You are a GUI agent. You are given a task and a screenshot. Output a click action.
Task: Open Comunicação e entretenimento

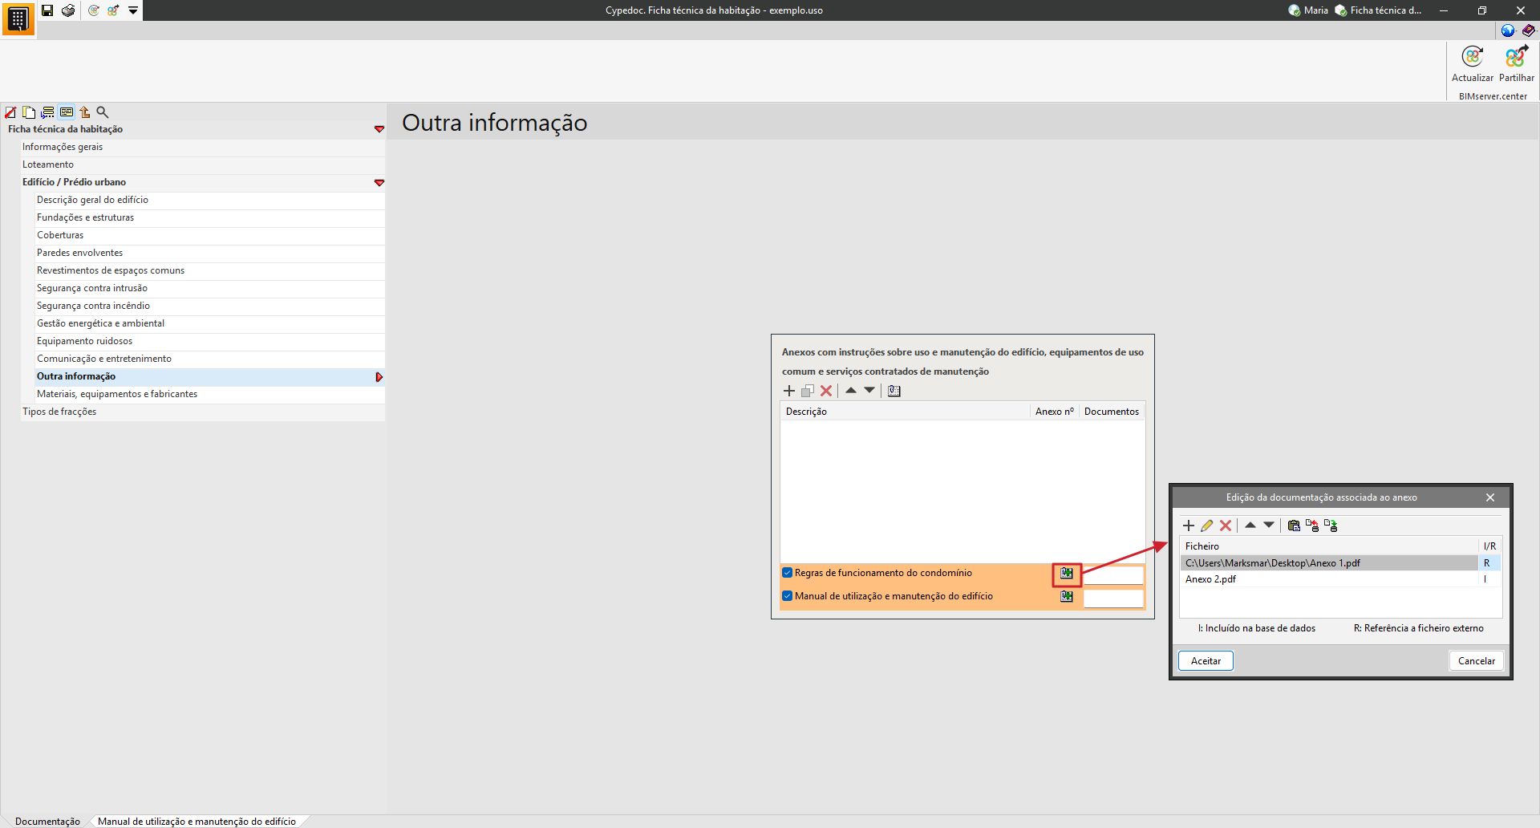(x=210, y=359)
